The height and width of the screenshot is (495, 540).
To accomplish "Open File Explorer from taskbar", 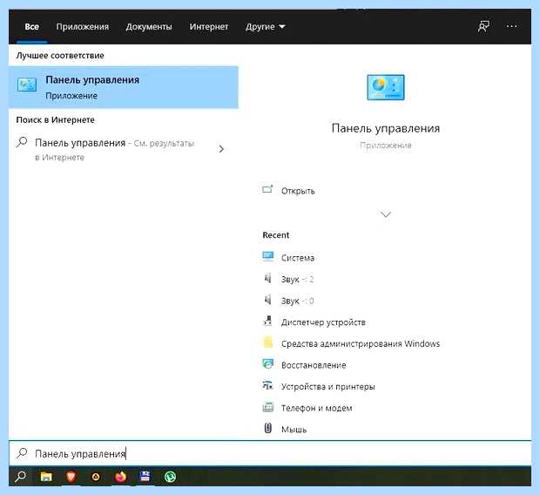I will coord(46,477).
